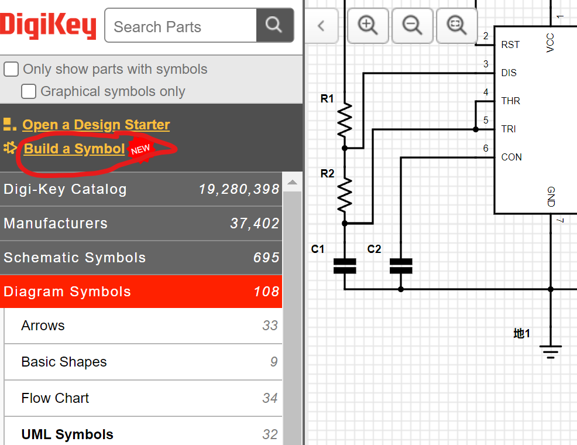Image resolution: width=577 pixels, height=445 pixels.
Task: Click the category list scrollbar up arrow
Action: pos(291,183)
